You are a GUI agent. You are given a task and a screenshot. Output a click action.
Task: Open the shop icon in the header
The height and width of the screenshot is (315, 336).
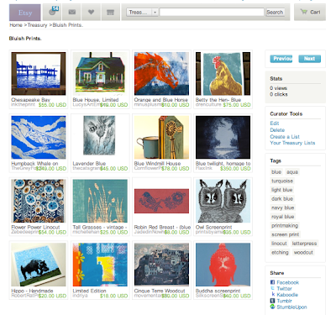tap(111, 12)
